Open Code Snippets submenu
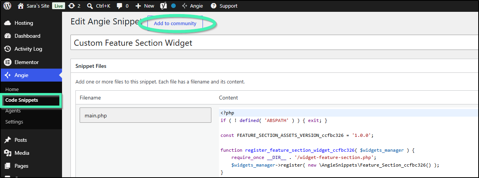The height and width of the screenshot is (178, 479). (x=22, y=100)
